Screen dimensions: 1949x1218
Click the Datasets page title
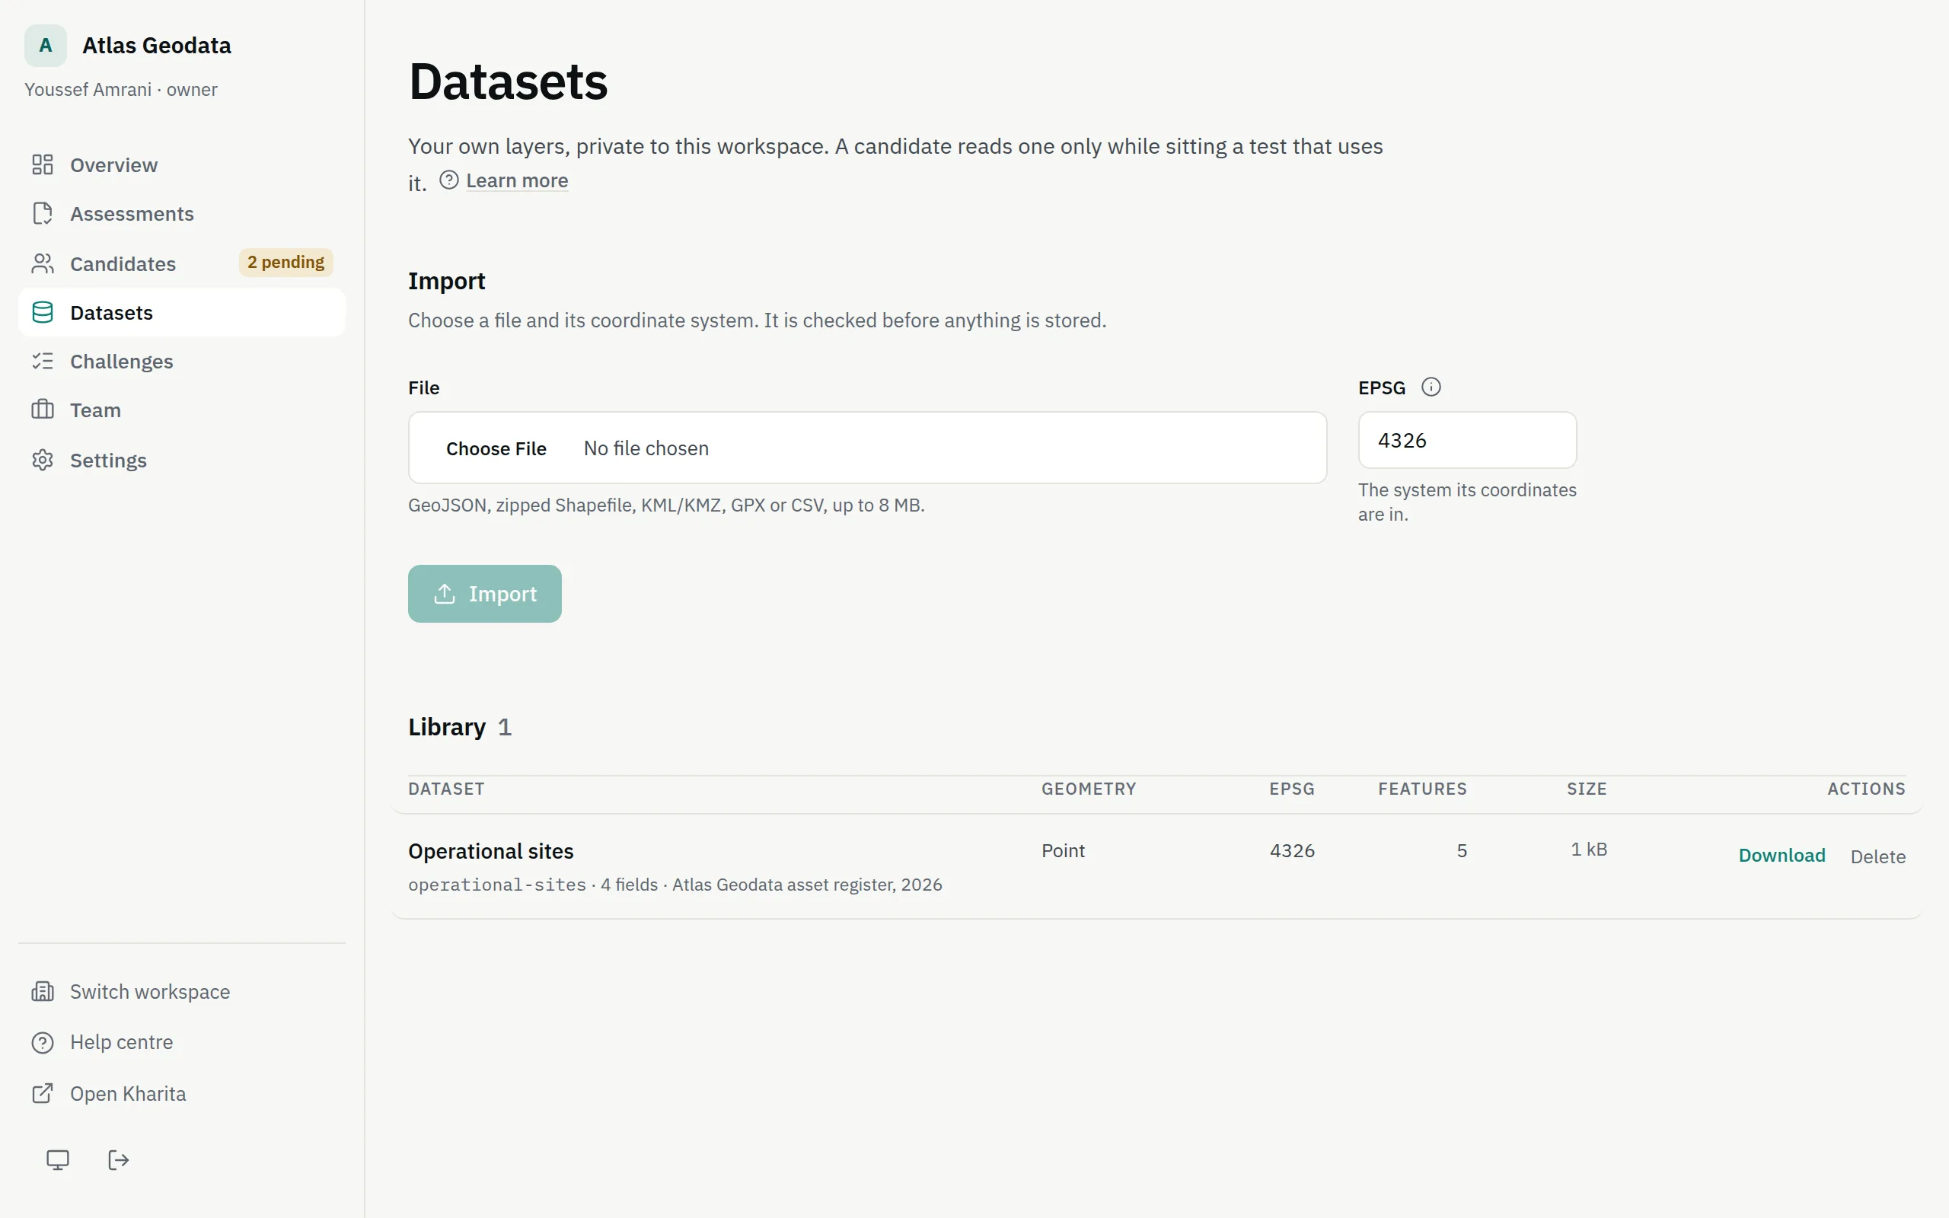(x=509, y=81)
